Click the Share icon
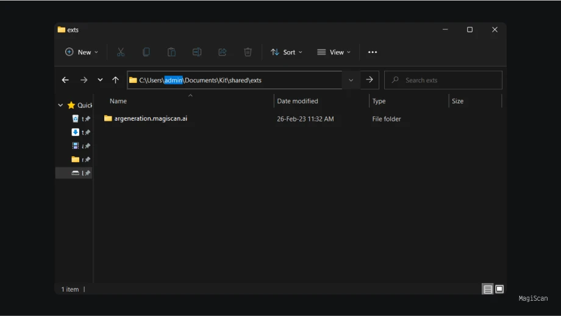Screen dimensions: 561x316 coord(222,52)
